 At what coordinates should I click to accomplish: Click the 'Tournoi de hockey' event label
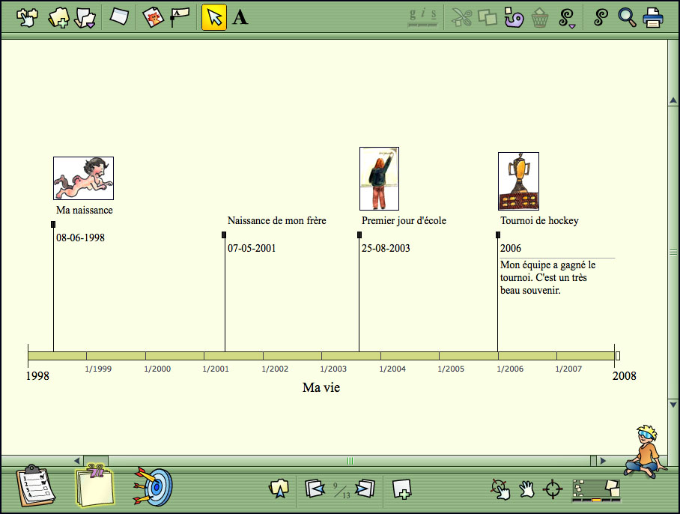[x=539, y=221]
